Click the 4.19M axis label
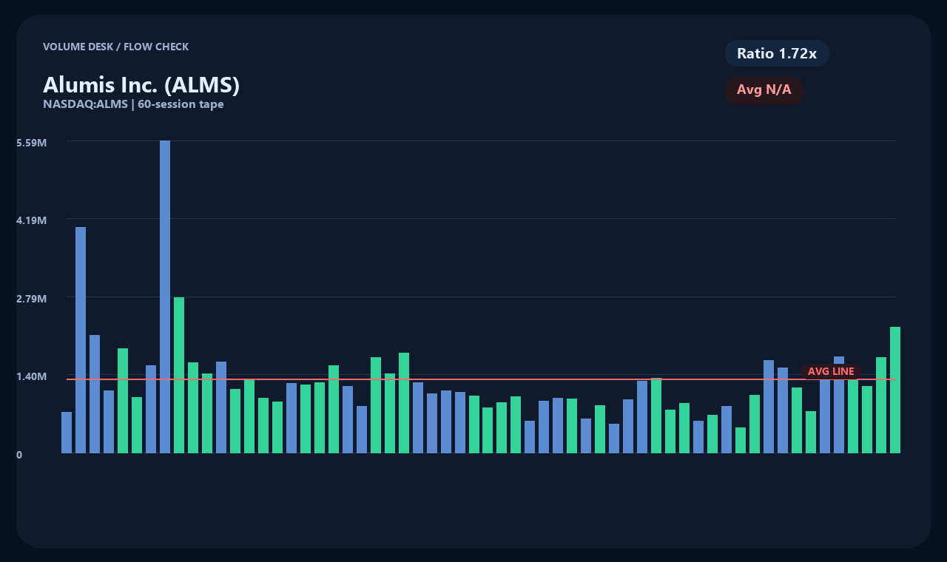Screen dimensions: 947x562 pyautogui.click(x=31, y=220)
